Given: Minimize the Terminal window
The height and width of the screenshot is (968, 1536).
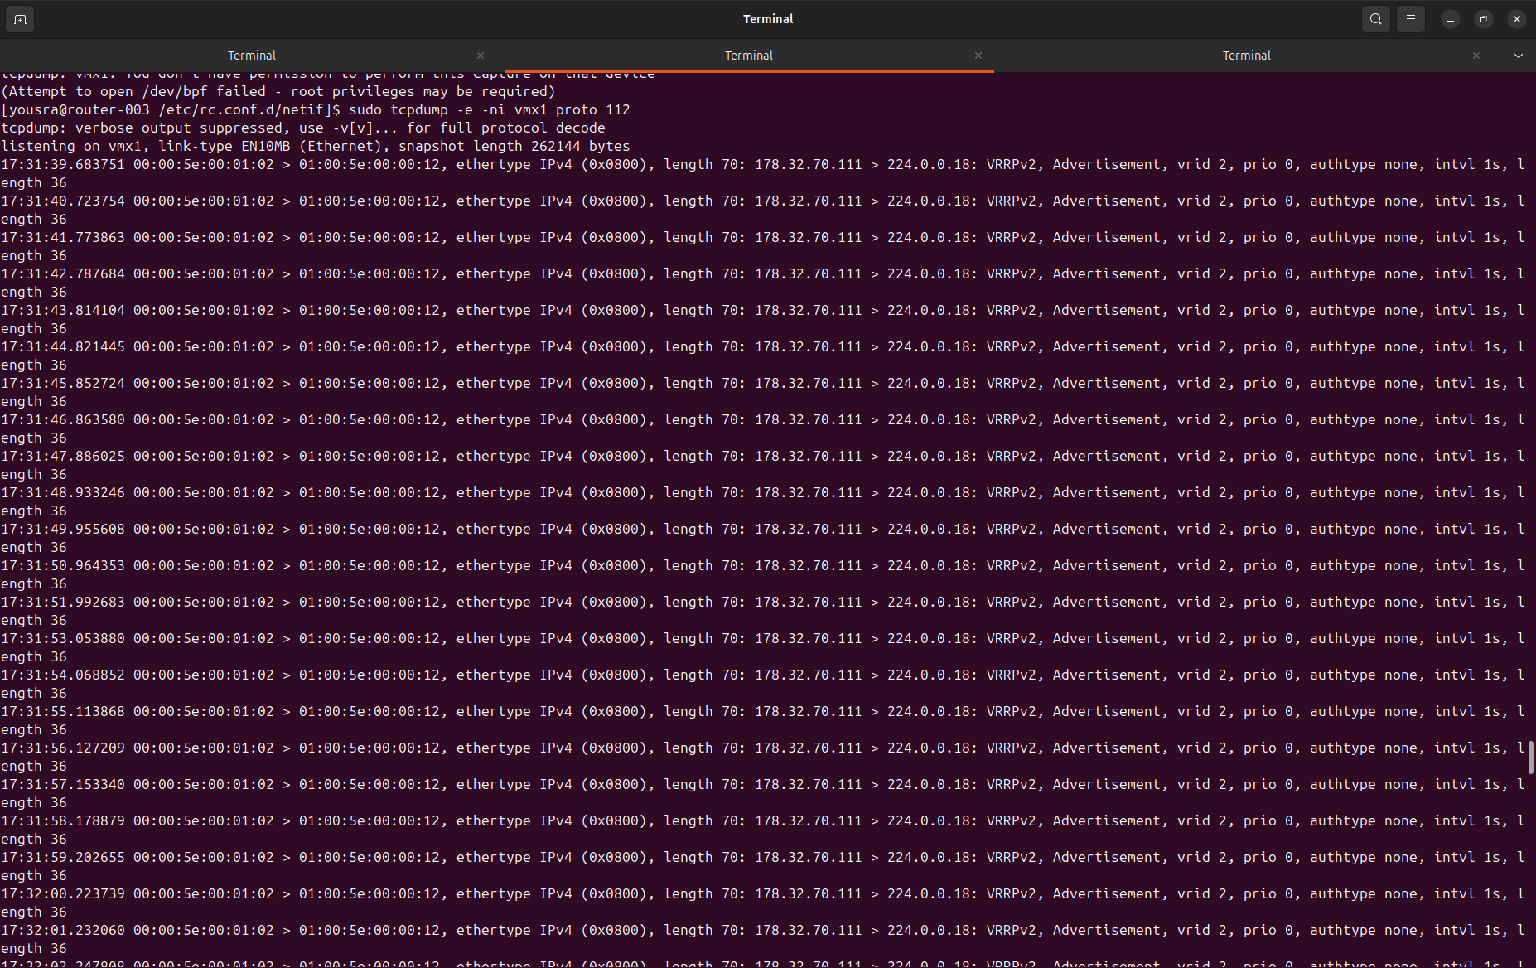Looking at the screenshot, I should coord(1450,19).
